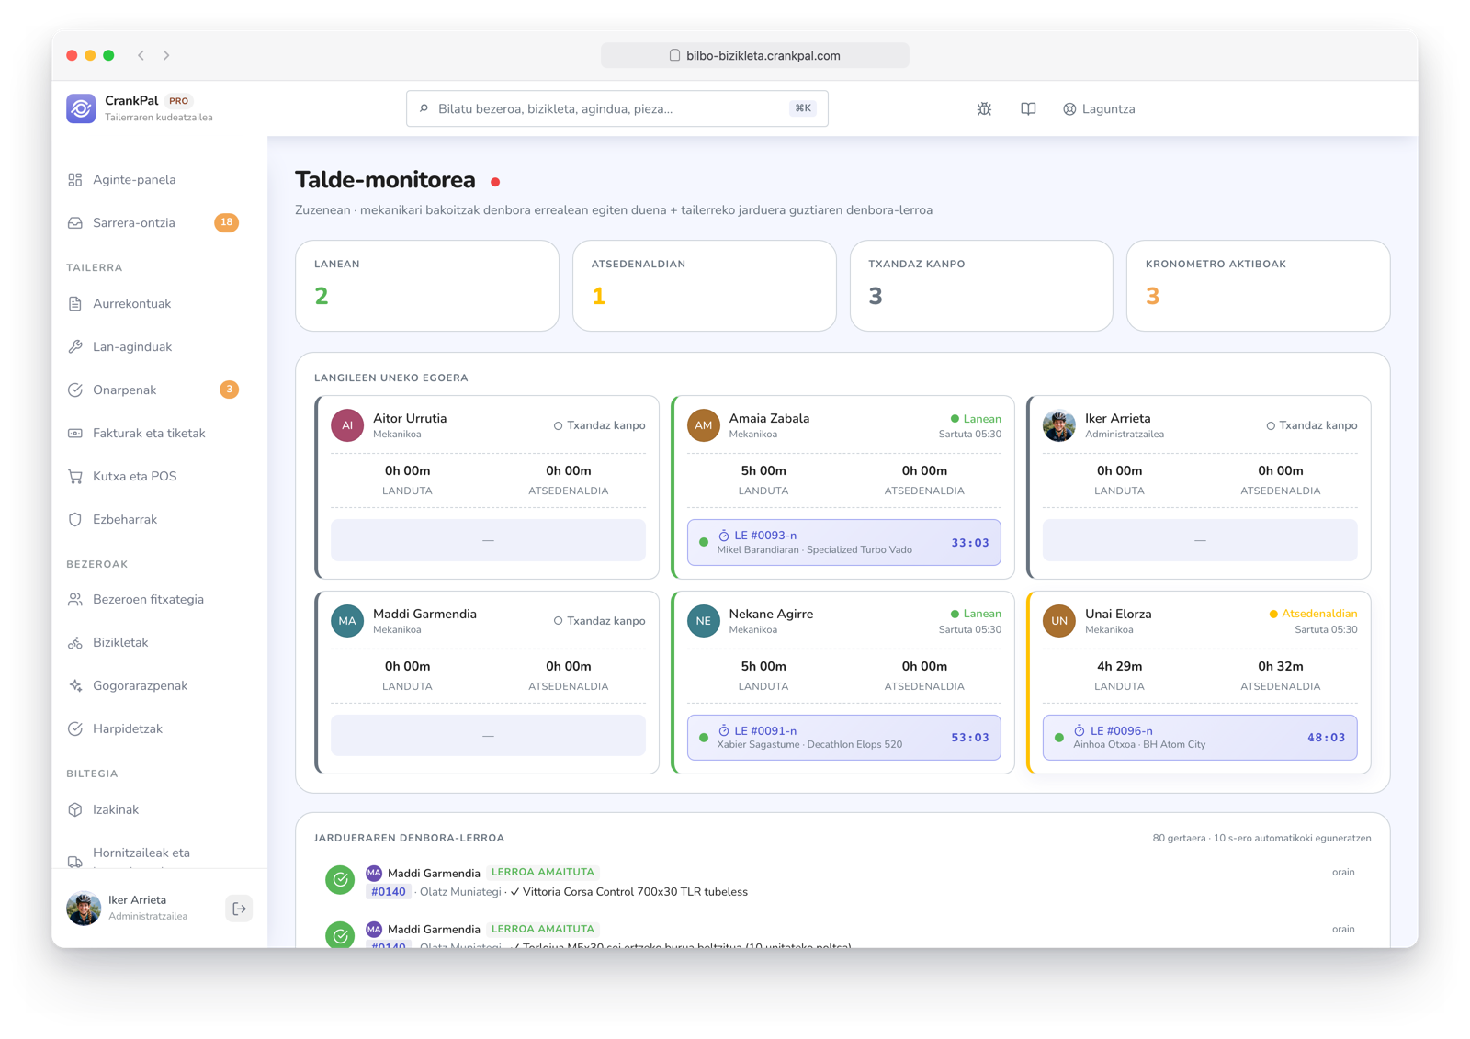Open work order LE #0093-n
1470x1039 pixels.
[844, 542]
